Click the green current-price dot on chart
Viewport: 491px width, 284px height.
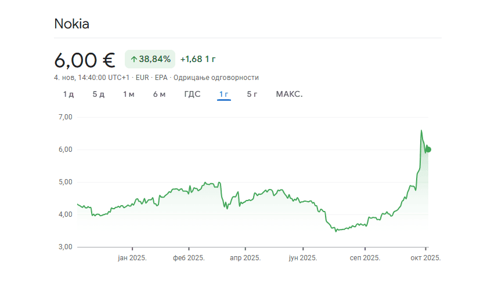tap(428, 150)
